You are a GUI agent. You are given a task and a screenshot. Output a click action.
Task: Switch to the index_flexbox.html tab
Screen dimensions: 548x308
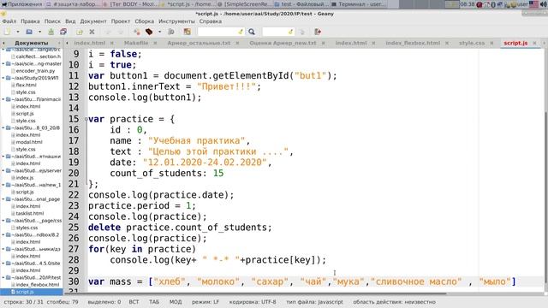(413, 43)
